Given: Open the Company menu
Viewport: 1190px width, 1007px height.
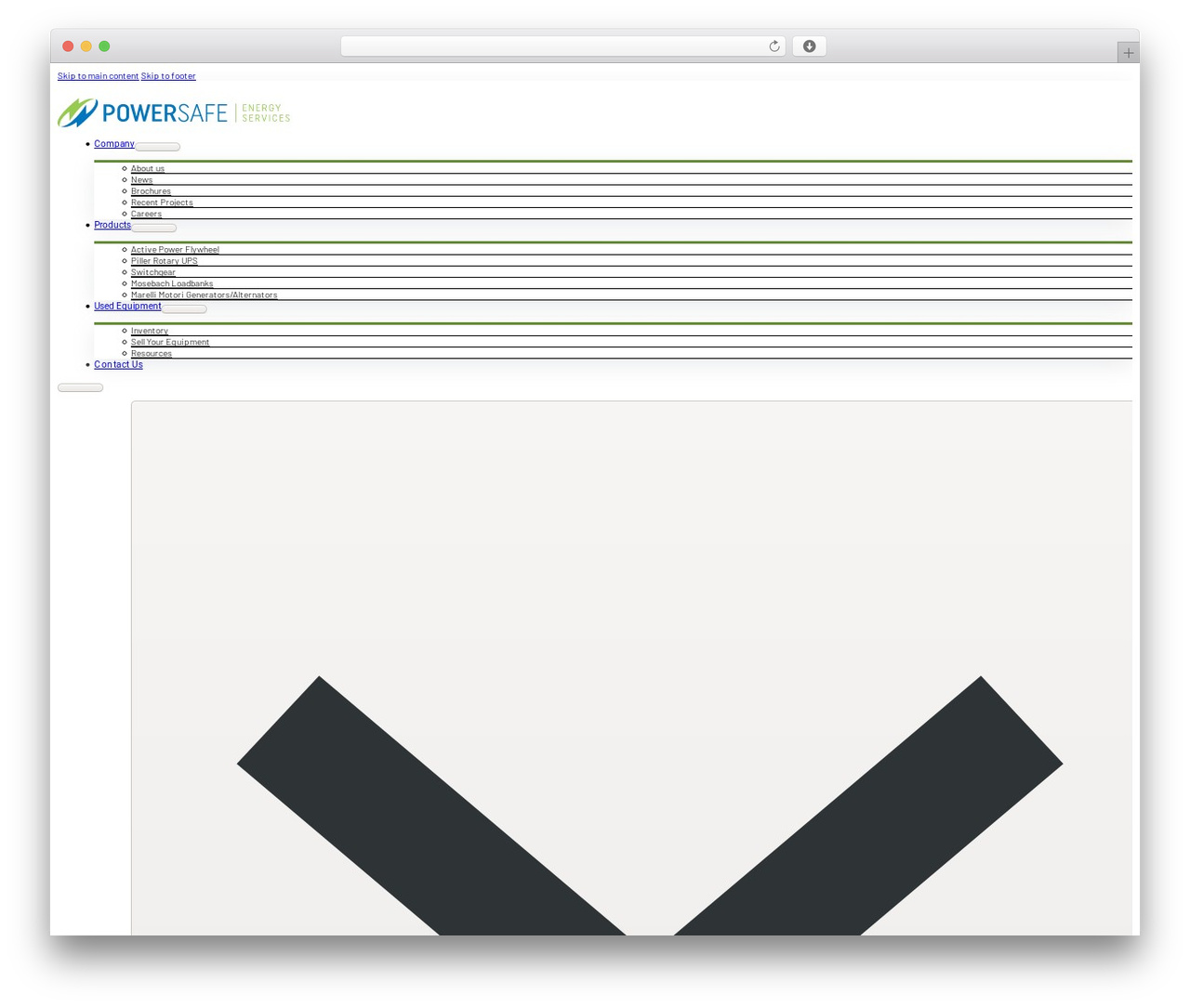Looking at the screenshot, I should pyautogui.click(x=114, y=144).
